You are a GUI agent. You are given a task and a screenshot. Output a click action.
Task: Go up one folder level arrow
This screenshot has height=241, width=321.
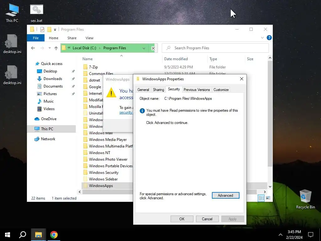(x=56, y=48)
